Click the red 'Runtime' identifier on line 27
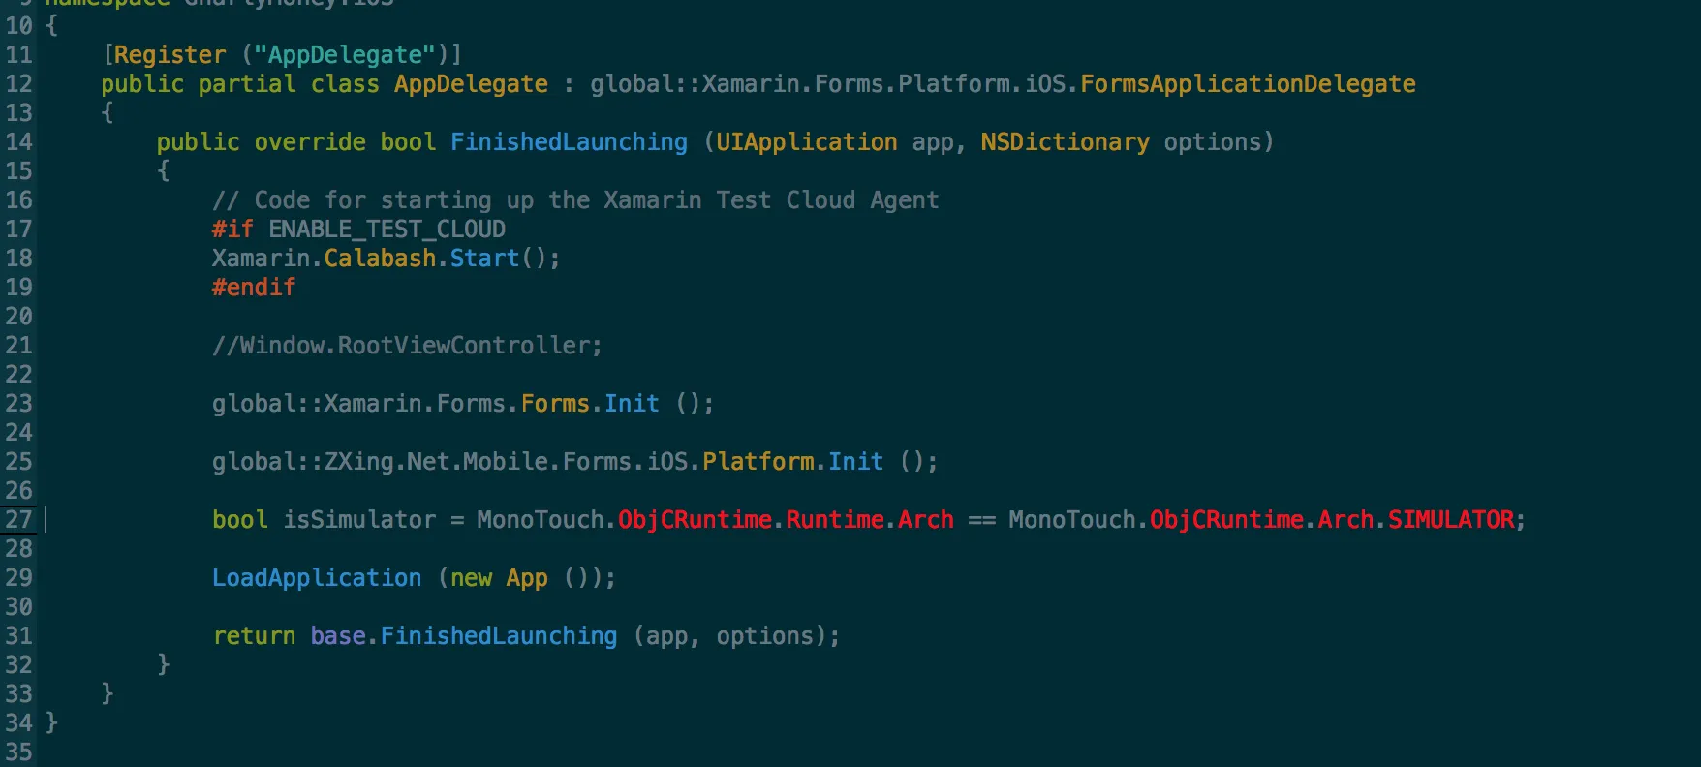 pyautogui.click(x=834, y=520)
